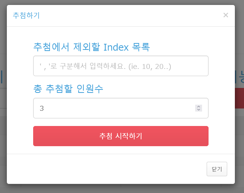Click the value 3 in the number field
Viewport: 244px width, 193px height.
click(x=42, y=108)
